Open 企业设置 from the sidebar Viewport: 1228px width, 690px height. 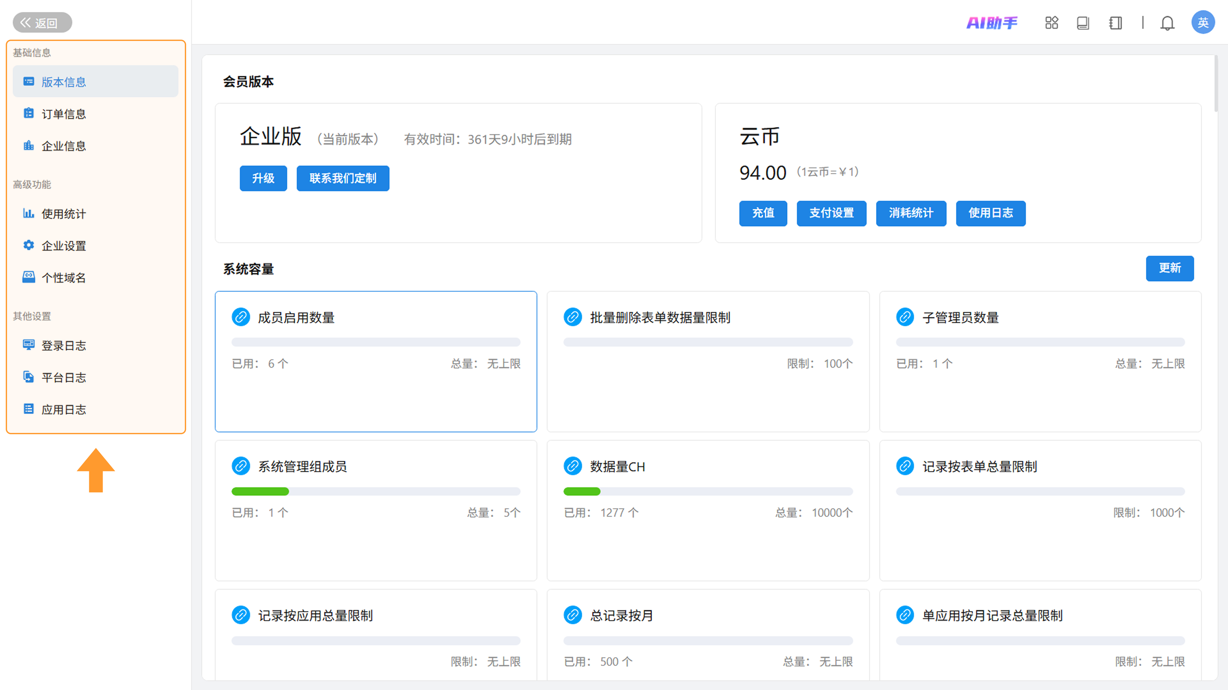point(63,246)
